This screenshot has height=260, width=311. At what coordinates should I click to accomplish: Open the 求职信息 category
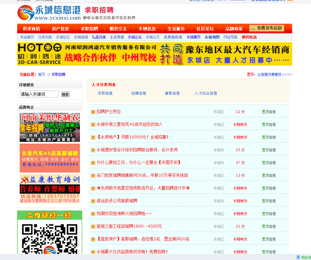pyautogui.click(x=105, y=94)
